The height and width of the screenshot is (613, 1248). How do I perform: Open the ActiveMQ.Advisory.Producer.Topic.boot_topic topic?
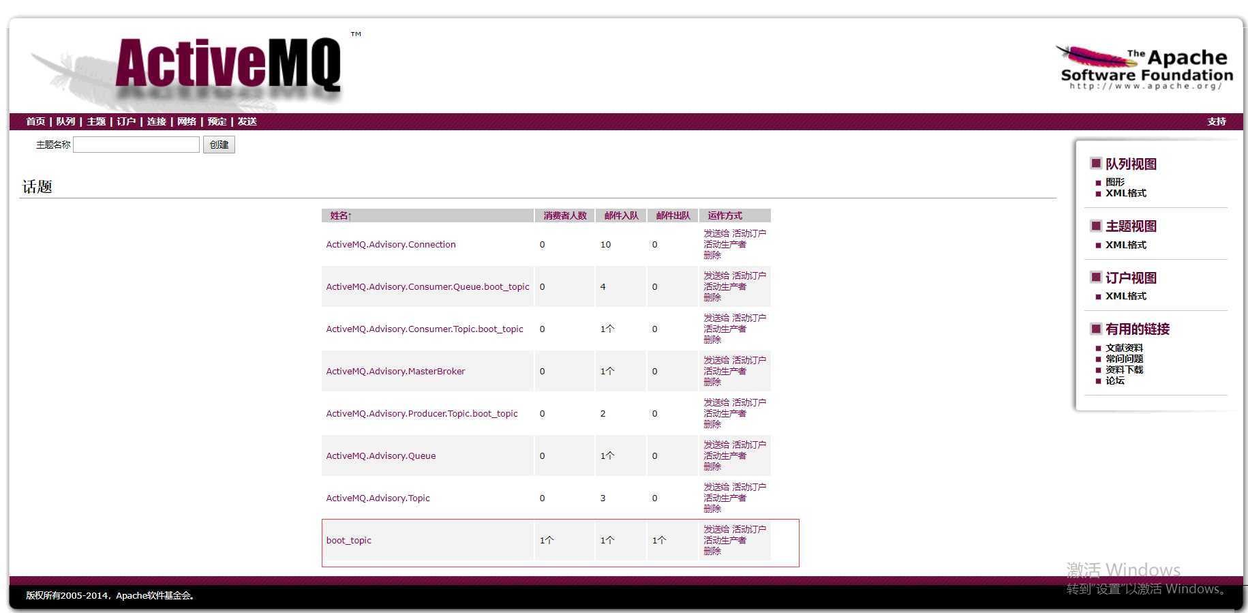422,413
